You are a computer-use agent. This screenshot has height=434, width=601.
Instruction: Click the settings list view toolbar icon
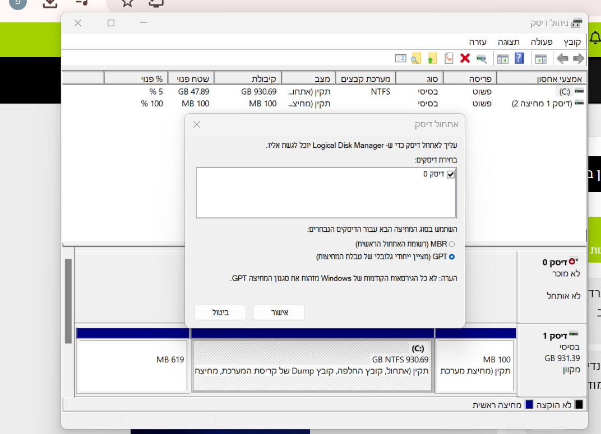(x=400, y=58)
